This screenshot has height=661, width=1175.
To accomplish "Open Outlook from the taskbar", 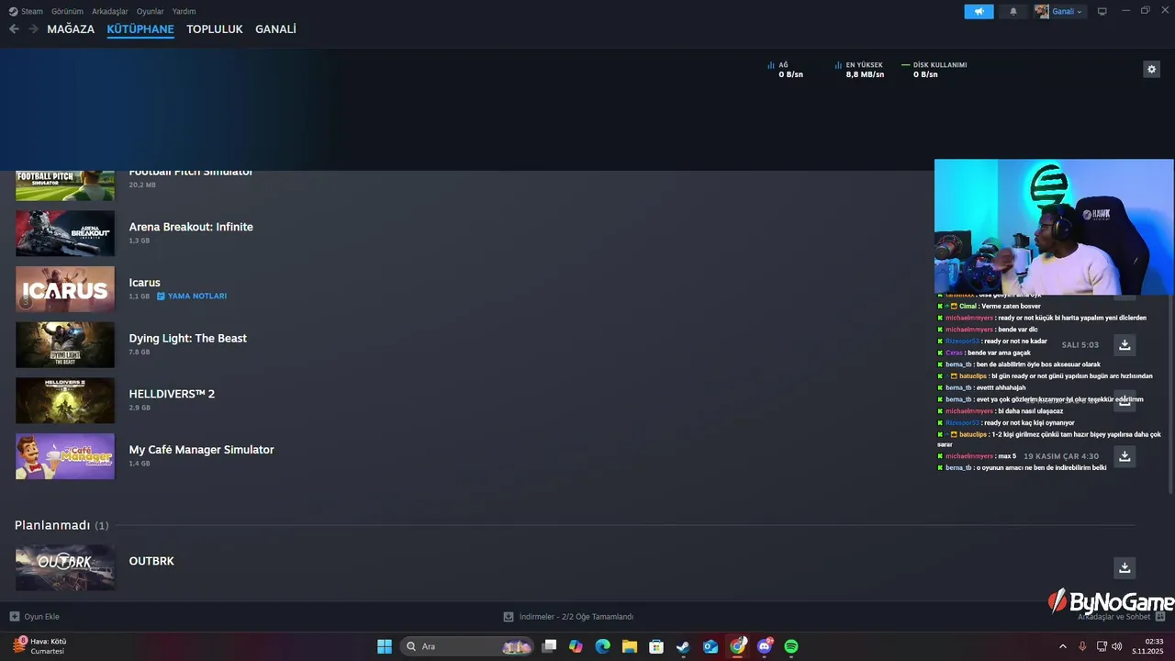I will [x=711, y=646].
